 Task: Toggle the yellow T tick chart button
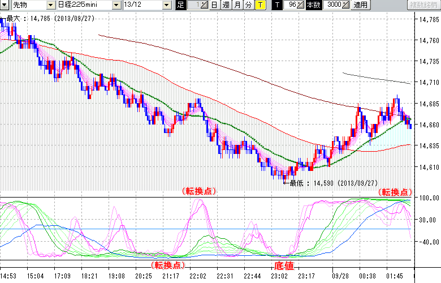coord(260,5)
